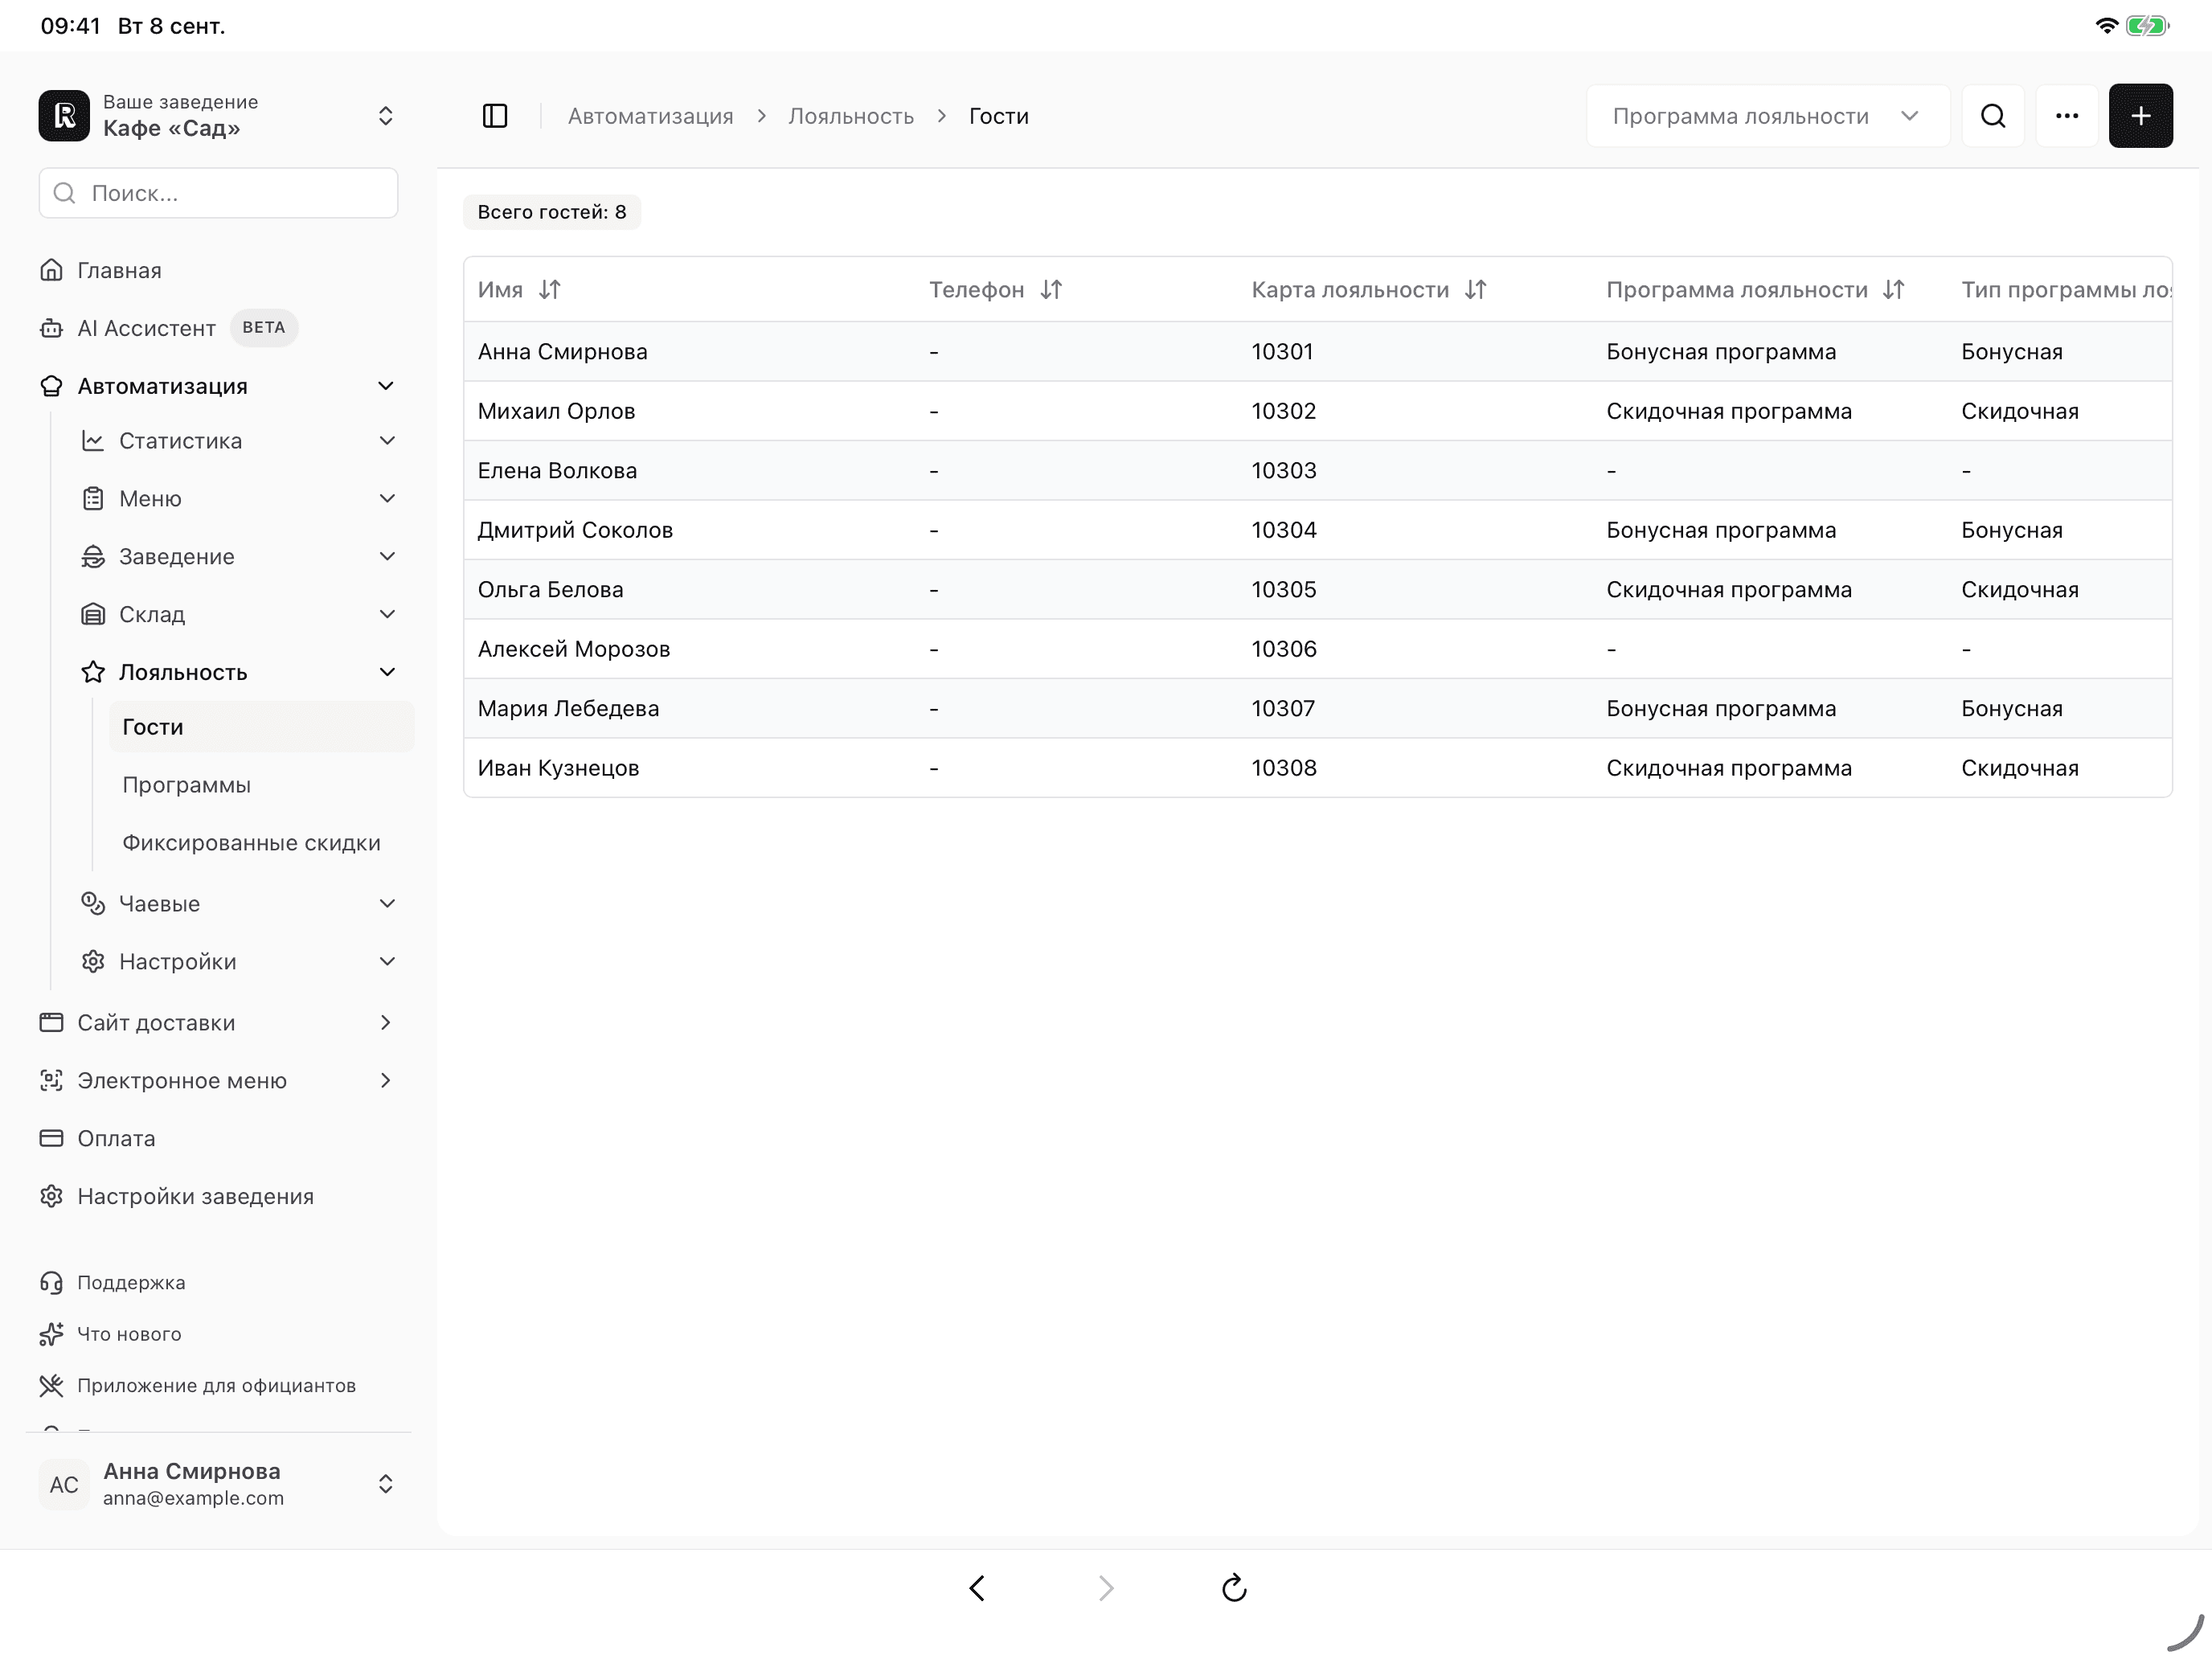
Task: Collapse the Автоматизация section
Action: click(218, 386)
